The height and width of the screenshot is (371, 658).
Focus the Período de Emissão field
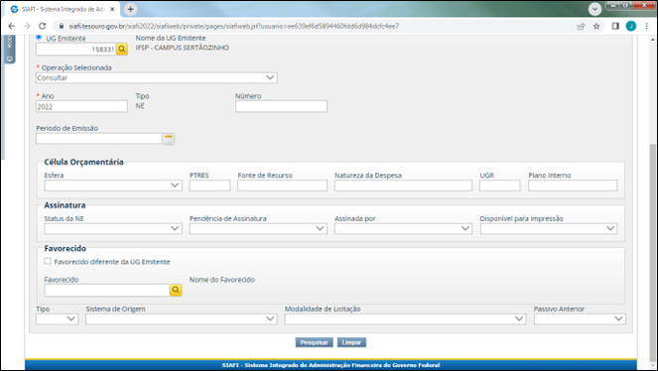pos(99,139)
